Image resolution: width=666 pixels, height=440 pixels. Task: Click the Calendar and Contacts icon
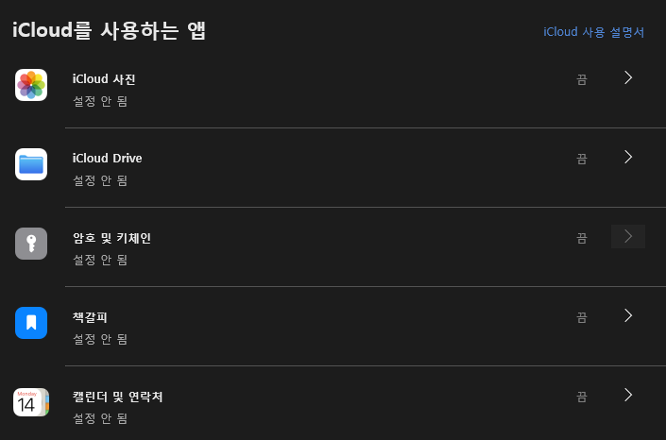(31, 402)
